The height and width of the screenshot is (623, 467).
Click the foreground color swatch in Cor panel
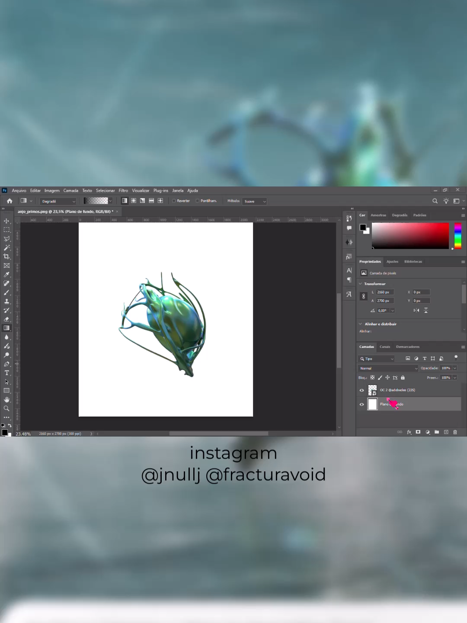point(363,227)
